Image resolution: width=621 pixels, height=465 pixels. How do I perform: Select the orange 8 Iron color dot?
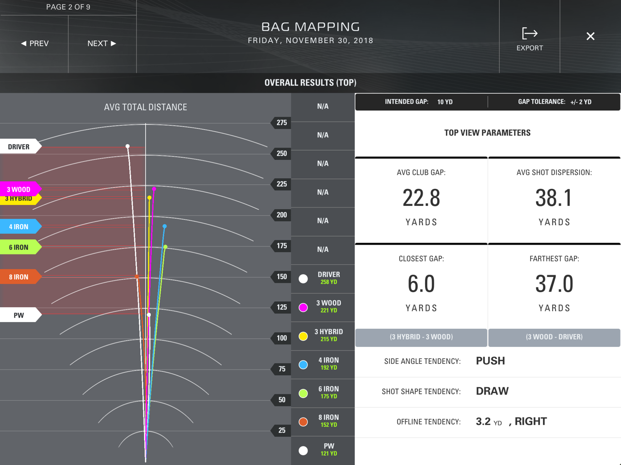tap(303, 421)
